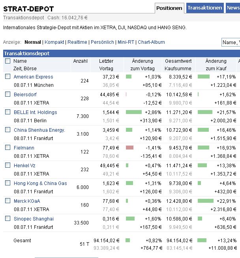This screenshot has height=258, width=240.
Task: Check the Sinopec Shanghai checkbox
Action: (x=7, y=219)
